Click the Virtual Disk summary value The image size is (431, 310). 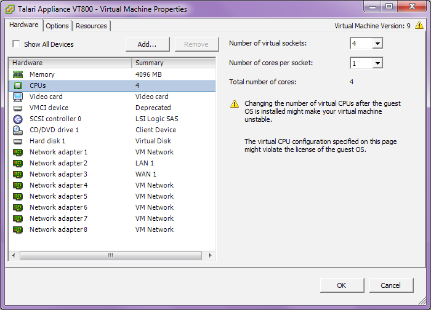pos(153,141)
